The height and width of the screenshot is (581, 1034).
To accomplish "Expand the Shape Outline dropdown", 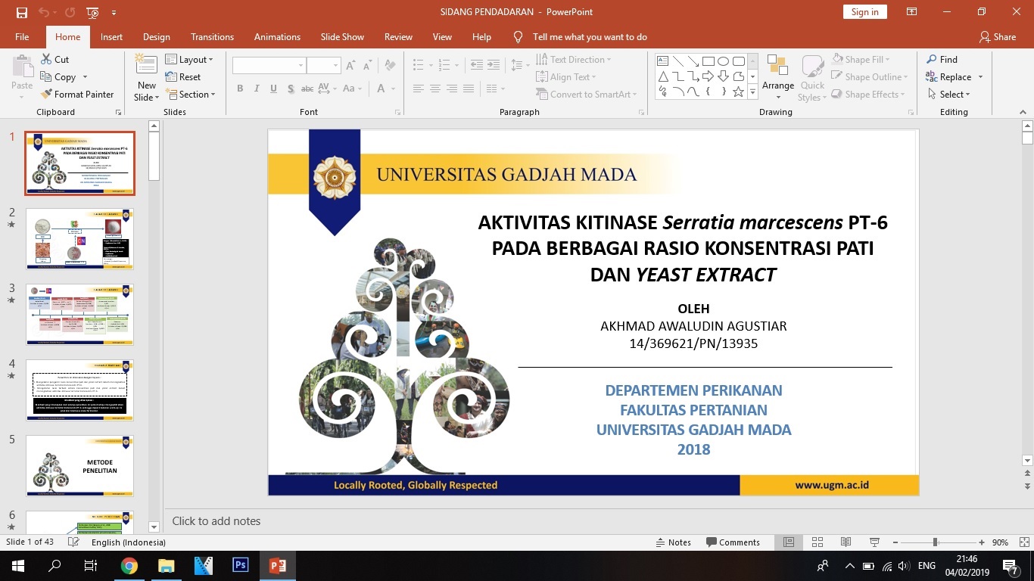I will pyautogui.click(x=870, y=77).
